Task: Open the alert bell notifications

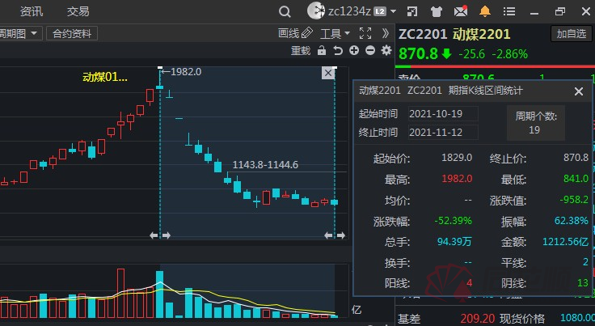Action: pos(485,12)
